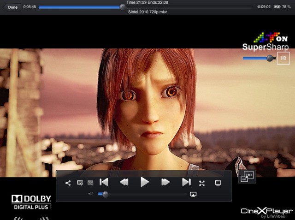Click the SuperSharp HD box

click(x=283, y=58)
